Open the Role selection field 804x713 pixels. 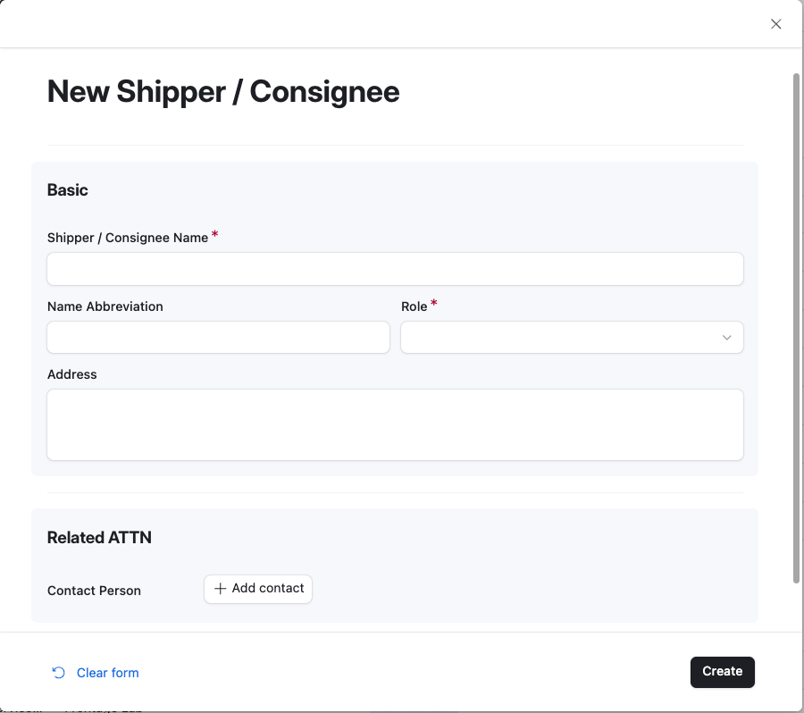tap(563, 338)
